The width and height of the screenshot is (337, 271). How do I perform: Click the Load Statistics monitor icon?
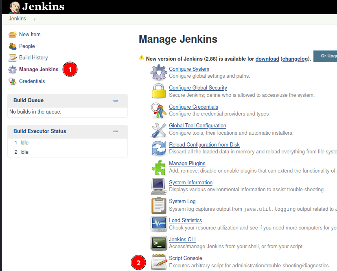point(159,224)
